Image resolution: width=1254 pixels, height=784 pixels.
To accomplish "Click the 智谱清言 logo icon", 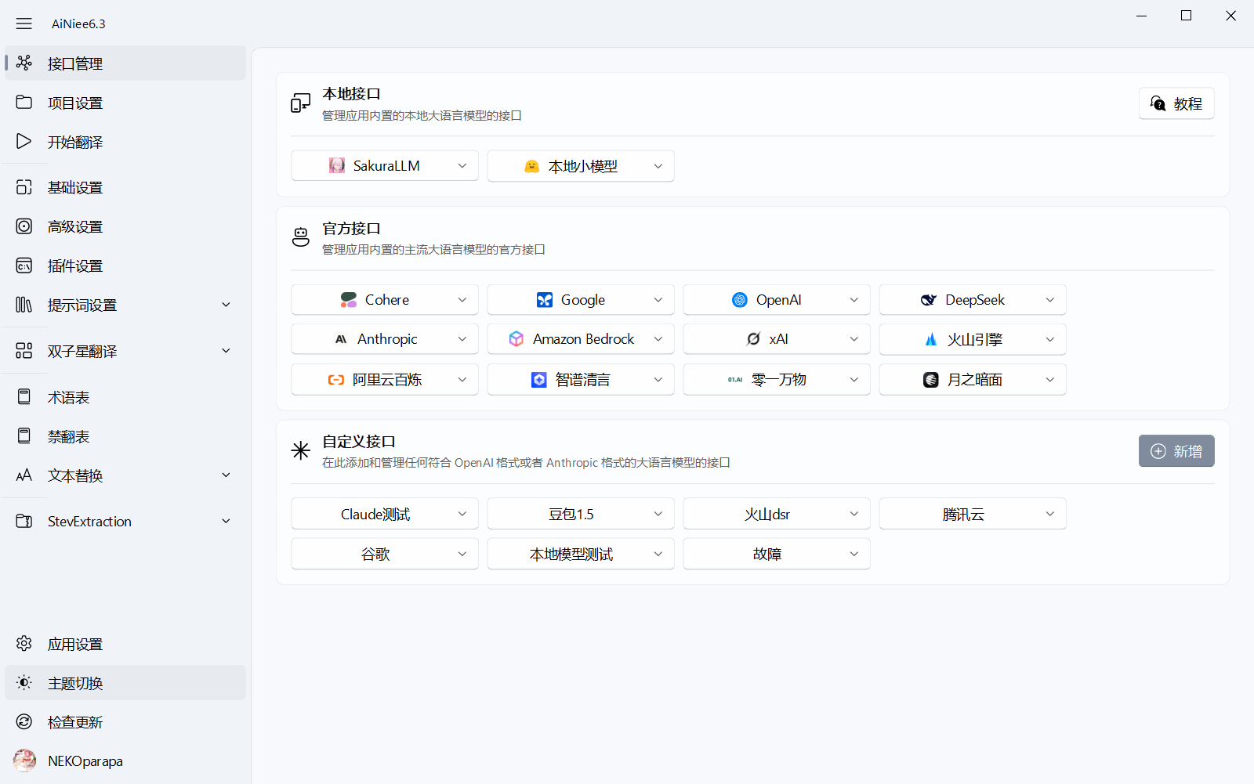I will pyautogui.click(x=539, y=379).
